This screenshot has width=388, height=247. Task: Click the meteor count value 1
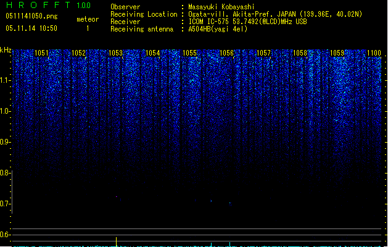pos(88,28)
